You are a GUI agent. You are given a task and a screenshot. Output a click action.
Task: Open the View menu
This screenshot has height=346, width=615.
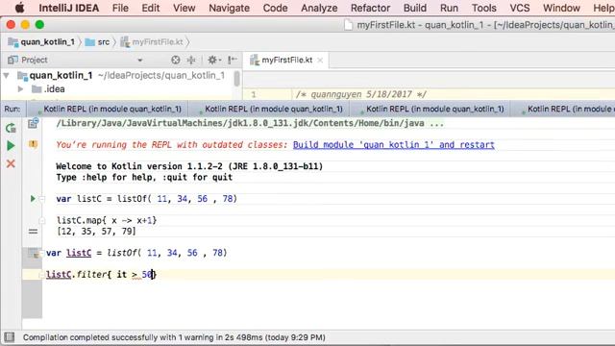(184, 8)
